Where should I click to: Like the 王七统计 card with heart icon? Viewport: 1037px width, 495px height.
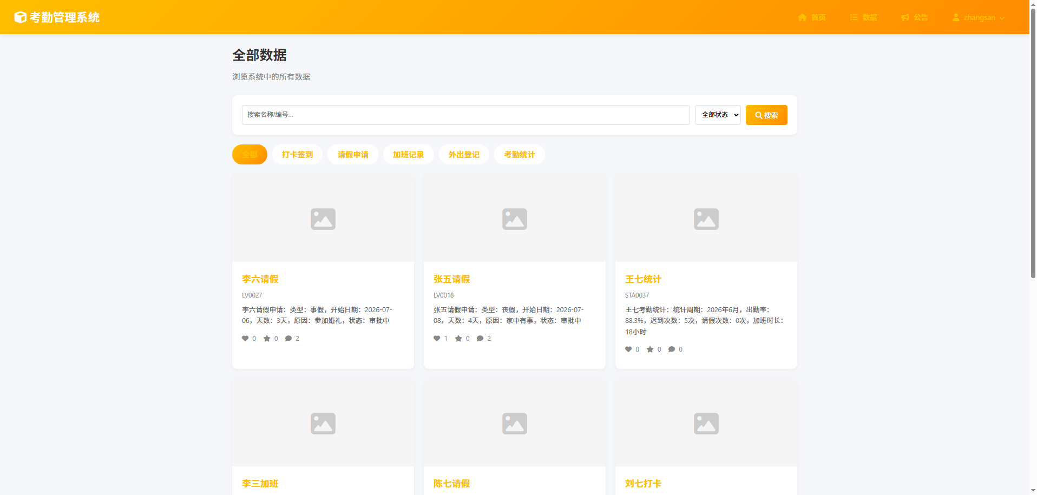coord(628,349)
